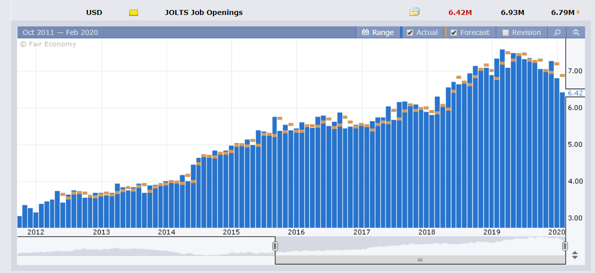Toggle the Forecast checkbox
The image size is (595, 273).
(x=453, y=32)
